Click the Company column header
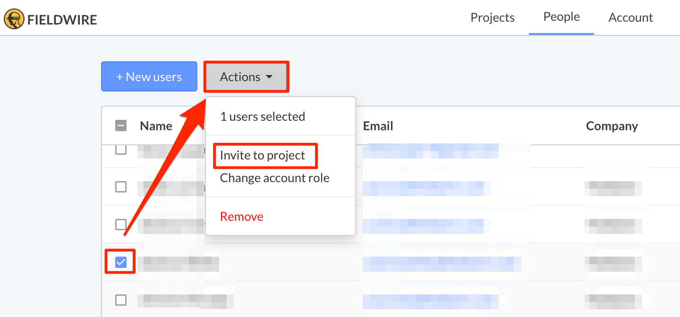680x317 pixels. pos(612,125)
